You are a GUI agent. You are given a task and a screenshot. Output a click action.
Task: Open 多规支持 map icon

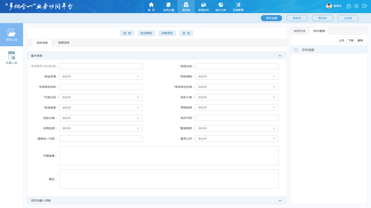[203, 5]
